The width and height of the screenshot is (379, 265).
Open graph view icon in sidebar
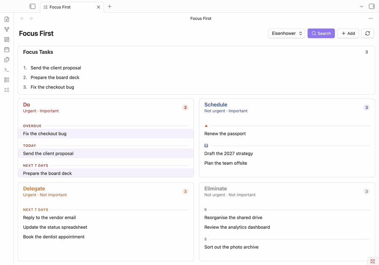click(x=7, y=29)
